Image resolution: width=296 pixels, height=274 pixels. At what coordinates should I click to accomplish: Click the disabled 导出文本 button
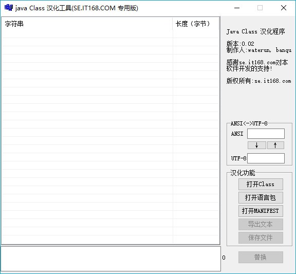pos(261,224)
